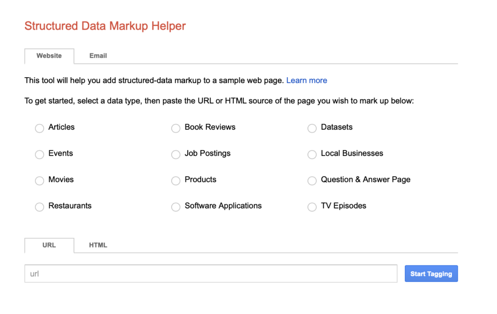Pick Products as the markup type
This screenshot has width=497, height=314.
(x=176, y=181)
